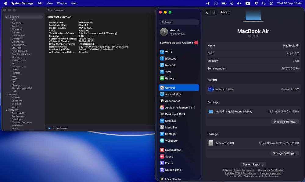Open Software Update Available notice
This screenshot has width=305, height=182.
coord(179,43)
